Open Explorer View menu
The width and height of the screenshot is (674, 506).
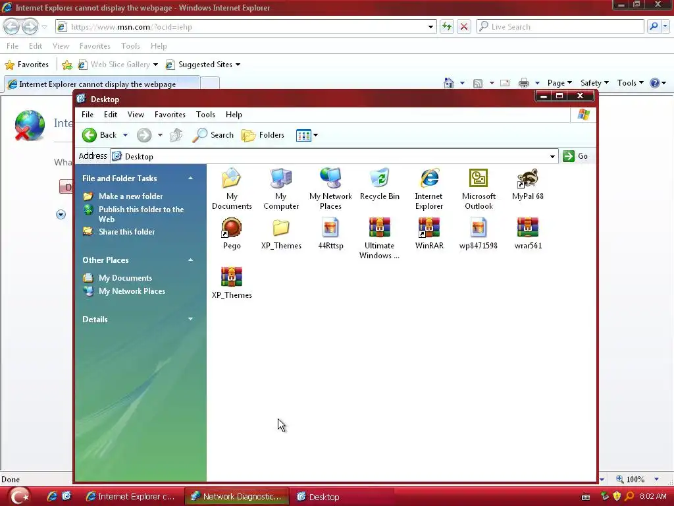[136, 115]
